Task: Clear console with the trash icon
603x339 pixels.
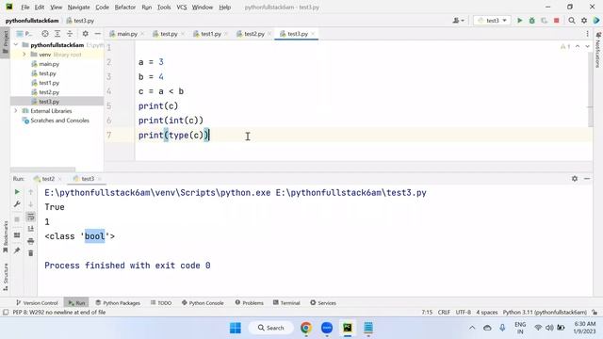Action: tap(31, 253)
